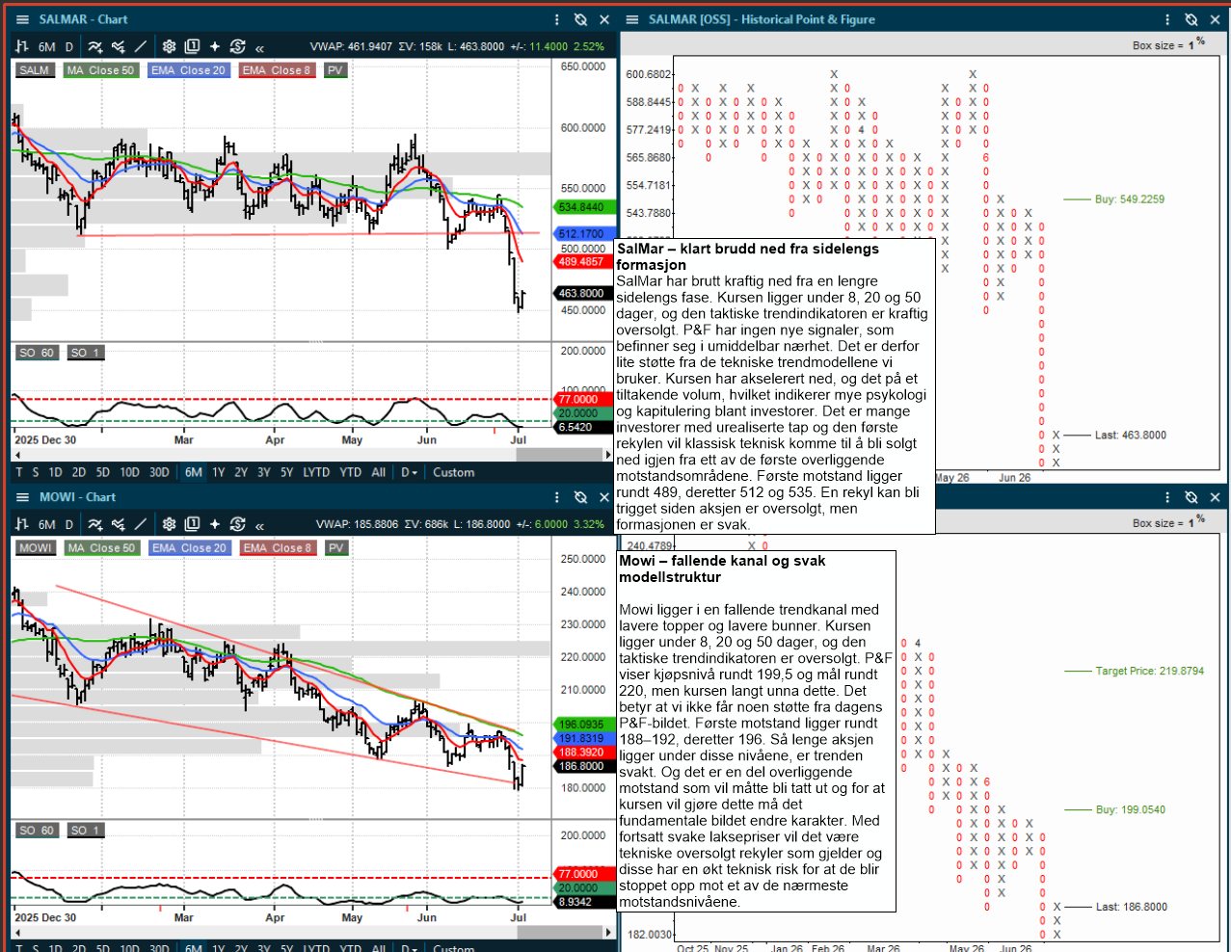Change chart type icon in SALMAR toolbar
The height and width of the screenshot is (952, 1231).
point(21,46)
